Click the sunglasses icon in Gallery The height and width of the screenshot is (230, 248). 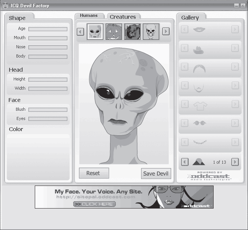[198, 123]
